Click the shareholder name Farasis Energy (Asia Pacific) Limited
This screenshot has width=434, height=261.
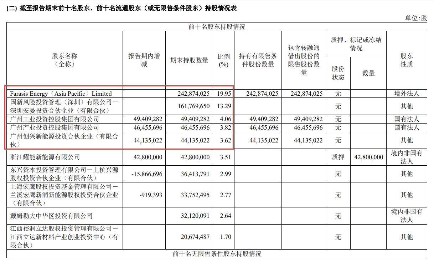coord(61,94)
